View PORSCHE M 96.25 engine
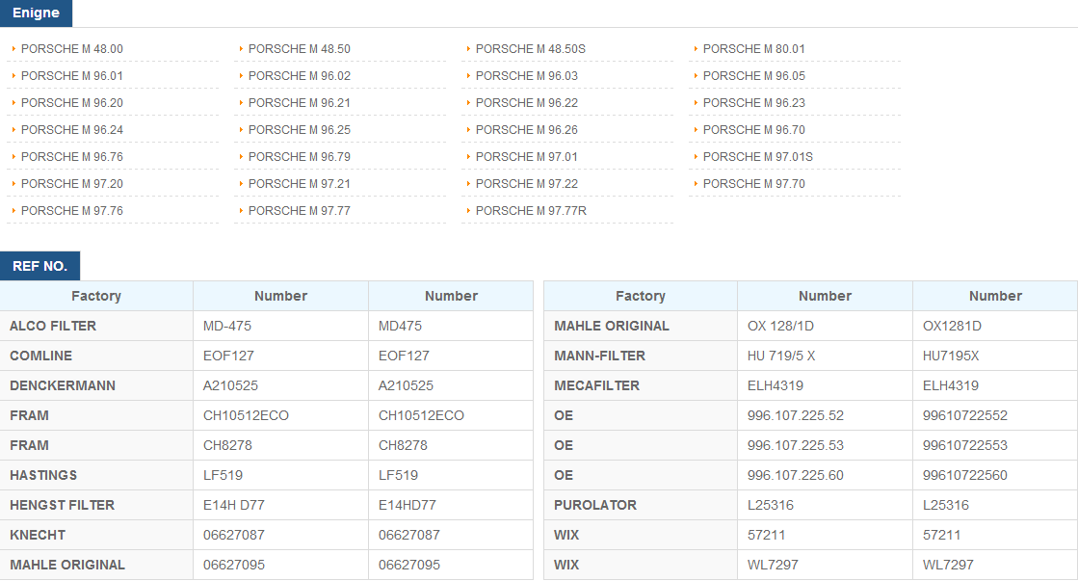1078x581 pixels. [299, 130]
